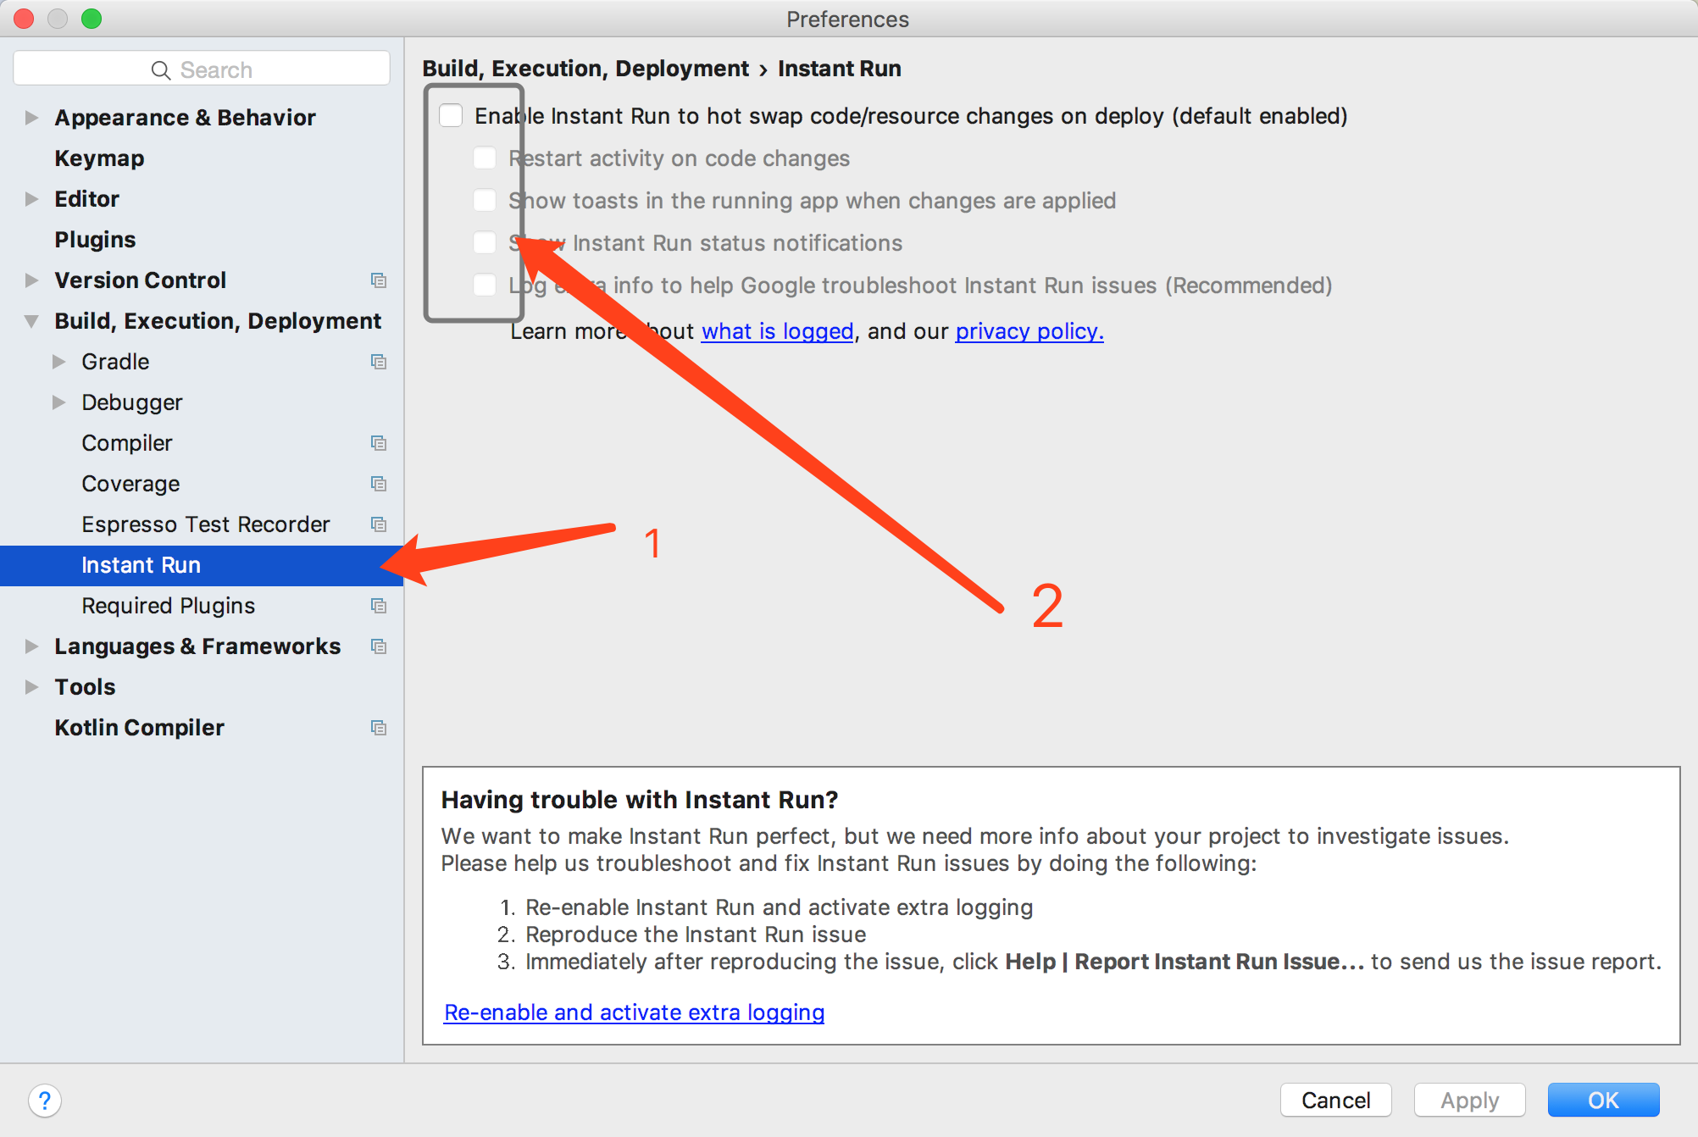Expand the Languages & Frameworks section
The width and height of the screenshot is (1698, 1137).
tap(28, 646)
